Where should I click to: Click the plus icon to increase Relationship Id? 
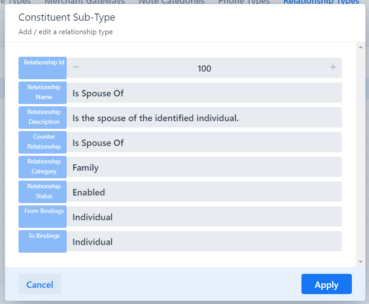pos(333,68)
